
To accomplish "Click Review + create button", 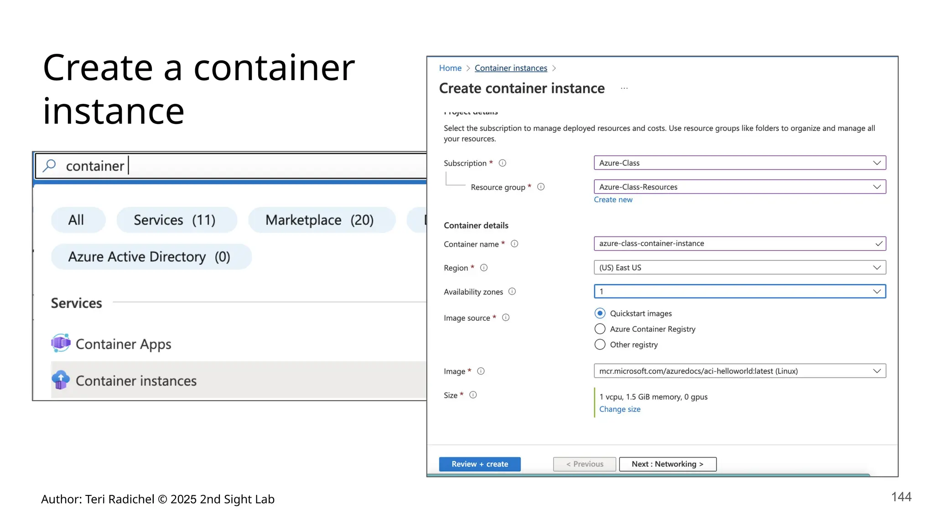I will coord(480,464).
